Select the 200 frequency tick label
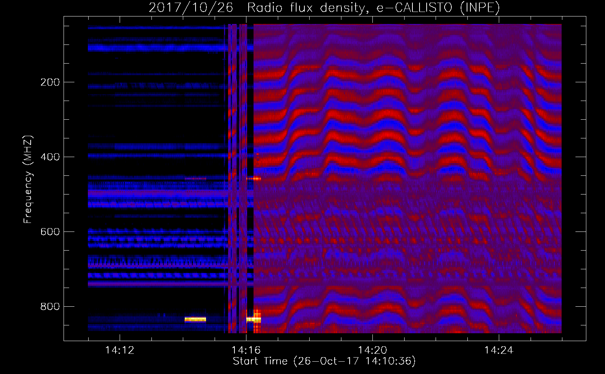 click(50, 82)
